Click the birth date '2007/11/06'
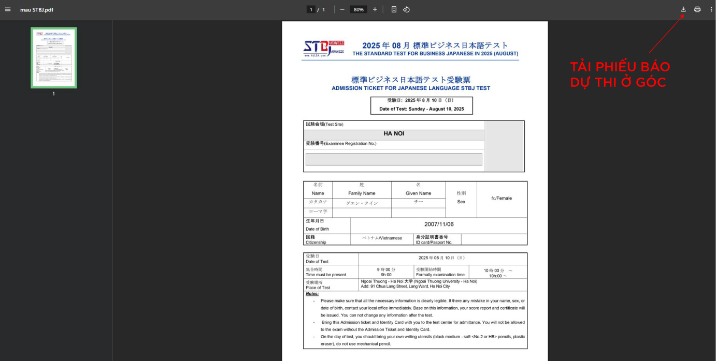Viewport: 716px width, 361px height. coord(439,224)
